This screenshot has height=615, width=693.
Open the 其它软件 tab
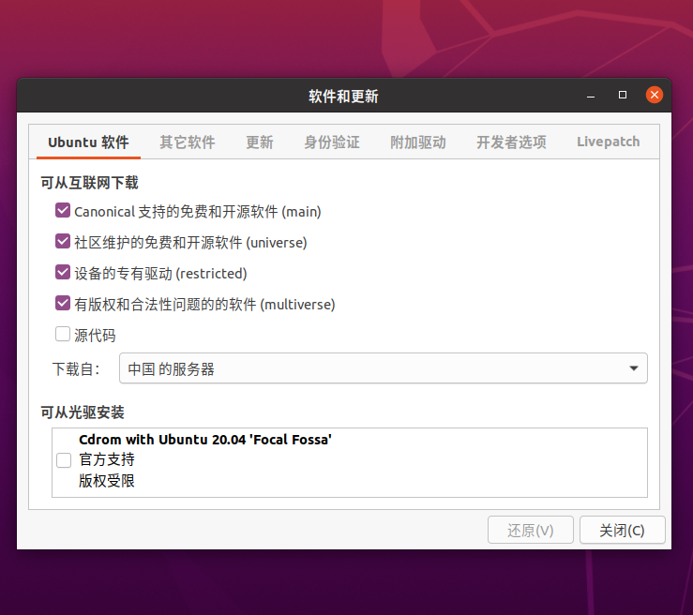pos(188,142)
